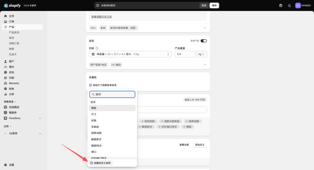Open 查看全部 link
This screenshot has height=170, width=314.
click(x=184, y=145)
